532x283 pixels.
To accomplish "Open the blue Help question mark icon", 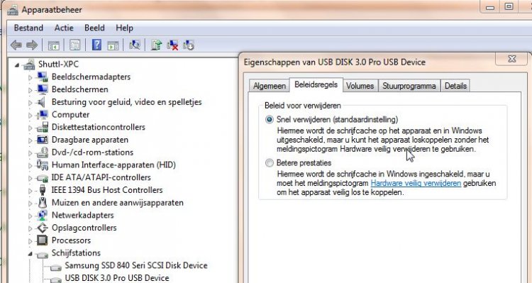I will (96, 45).
